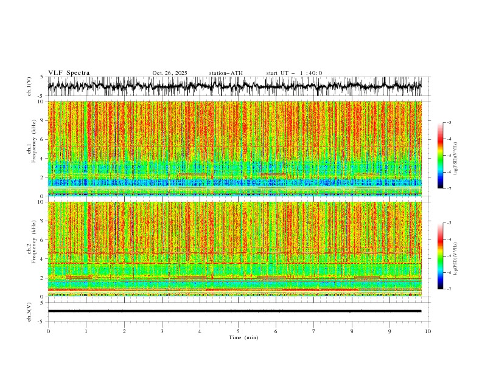Image resolution: width=482 pixels, height=372 pixels.
Task: Click the upper color bar's log(PSD) label
Action: tap(455, 159)
